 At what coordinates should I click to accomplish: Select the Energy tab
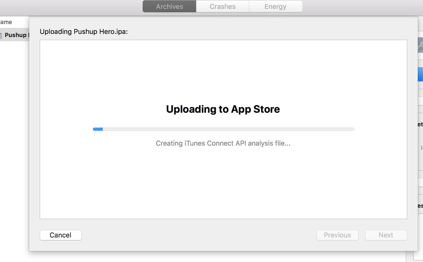(x=276, y=6)
